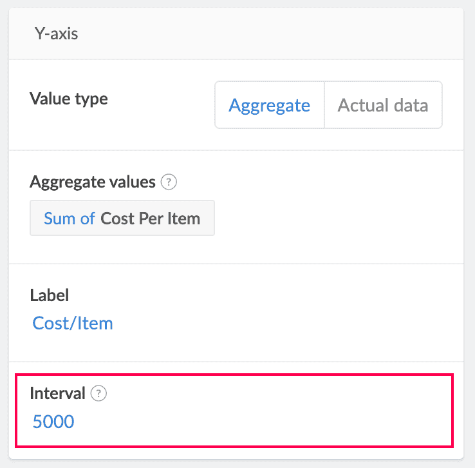Click the Value type heading
This screenshot has height=468, width=475.
pos(69,99)
